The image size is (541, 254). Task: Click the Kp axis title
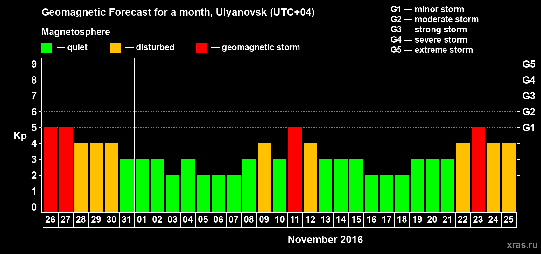pyautogui.click(x=20, y=136)
